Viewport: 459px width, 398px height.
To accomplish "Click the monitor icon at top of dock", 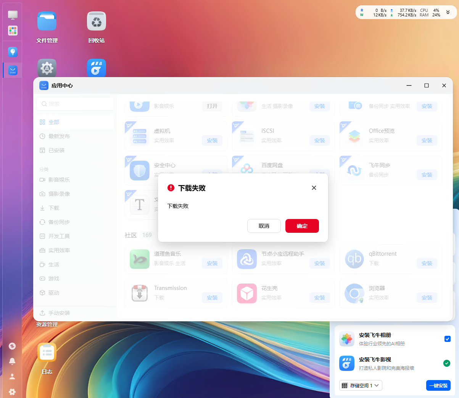I will (x=12, y=15).
